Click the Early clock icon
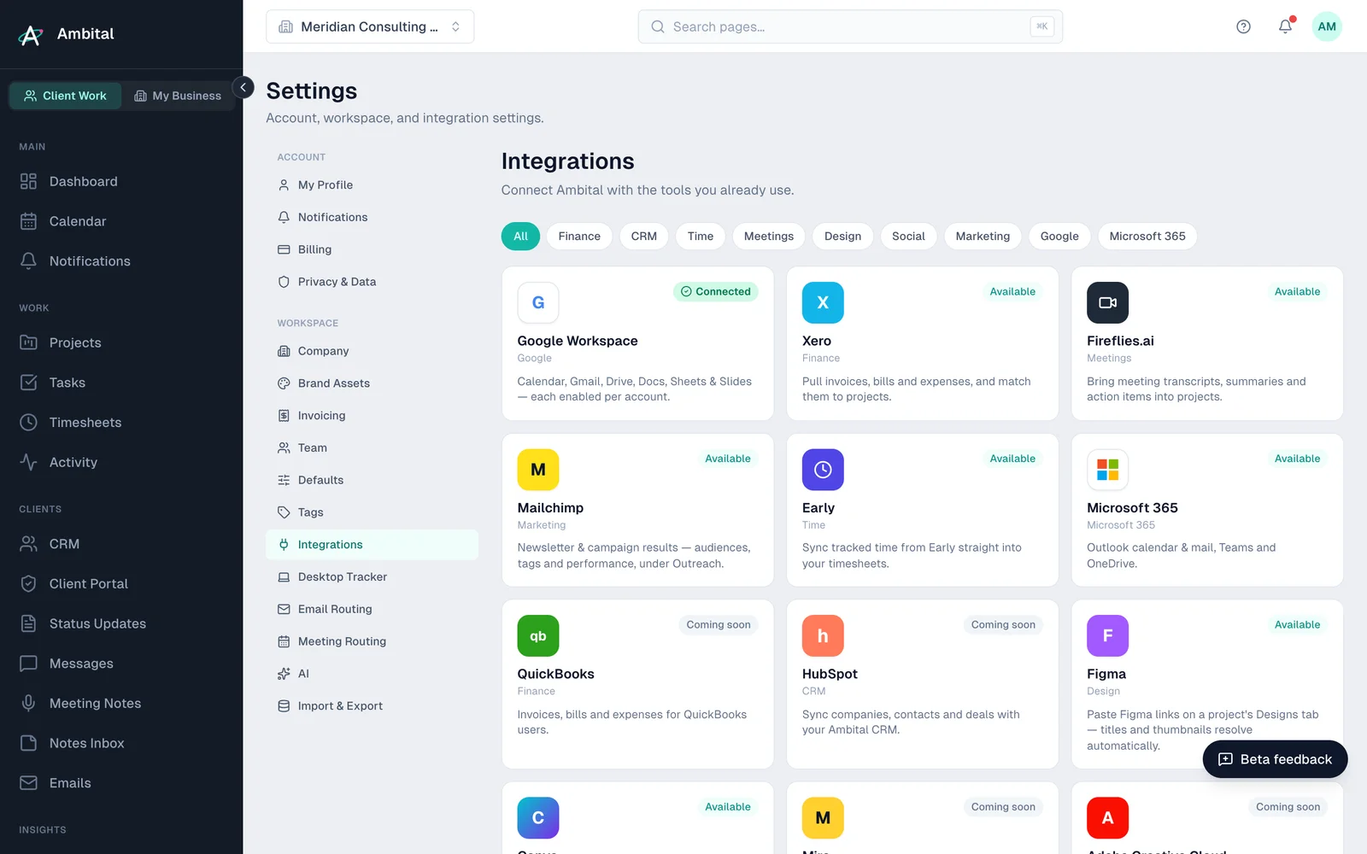 (823, 470)
